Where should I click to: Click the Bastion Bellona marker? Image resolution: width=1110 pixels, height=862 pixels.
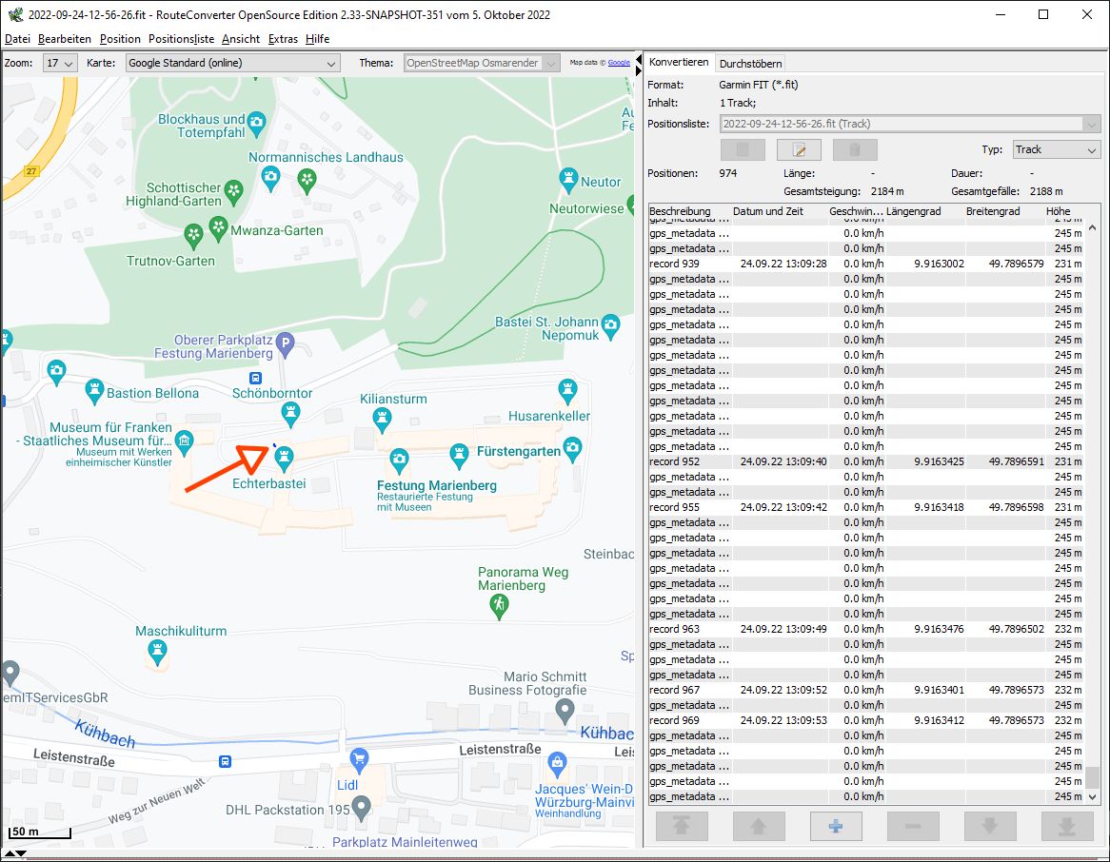[x=94, y=391]
